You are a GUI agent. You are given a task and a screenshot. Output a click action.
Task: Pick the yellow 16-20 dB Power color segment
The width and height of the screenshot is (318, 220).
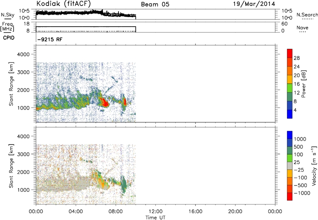coord(290,79)
